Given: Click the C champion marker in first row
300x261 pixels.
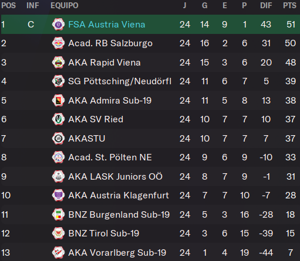Looking at the screenshot, I should [x=31, y=25].
